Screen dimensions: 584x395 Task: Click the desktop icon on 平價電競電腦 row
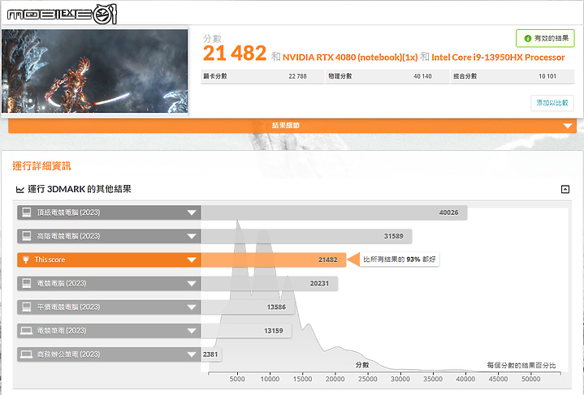coord(27,307)
